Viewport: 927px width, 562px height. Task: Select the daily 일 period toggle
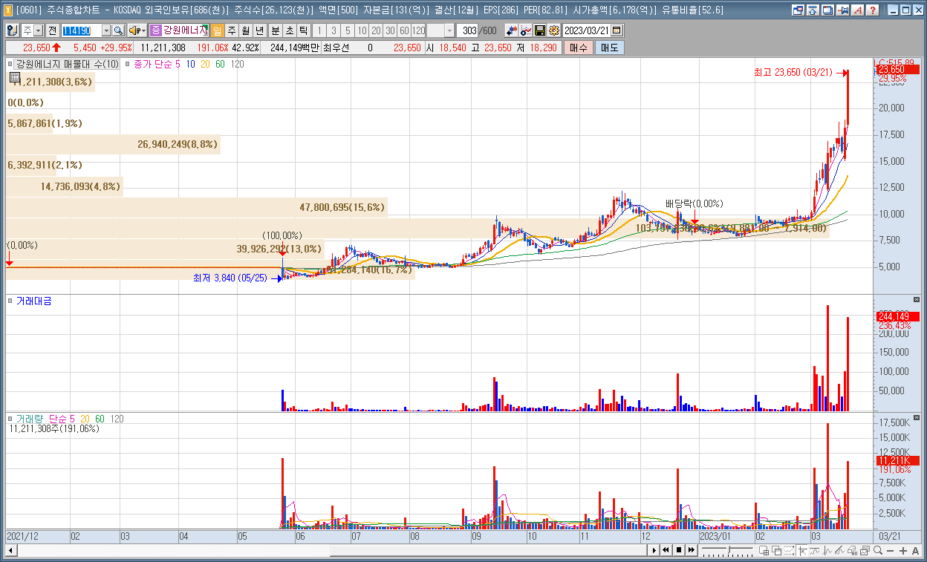click(217, 30)
